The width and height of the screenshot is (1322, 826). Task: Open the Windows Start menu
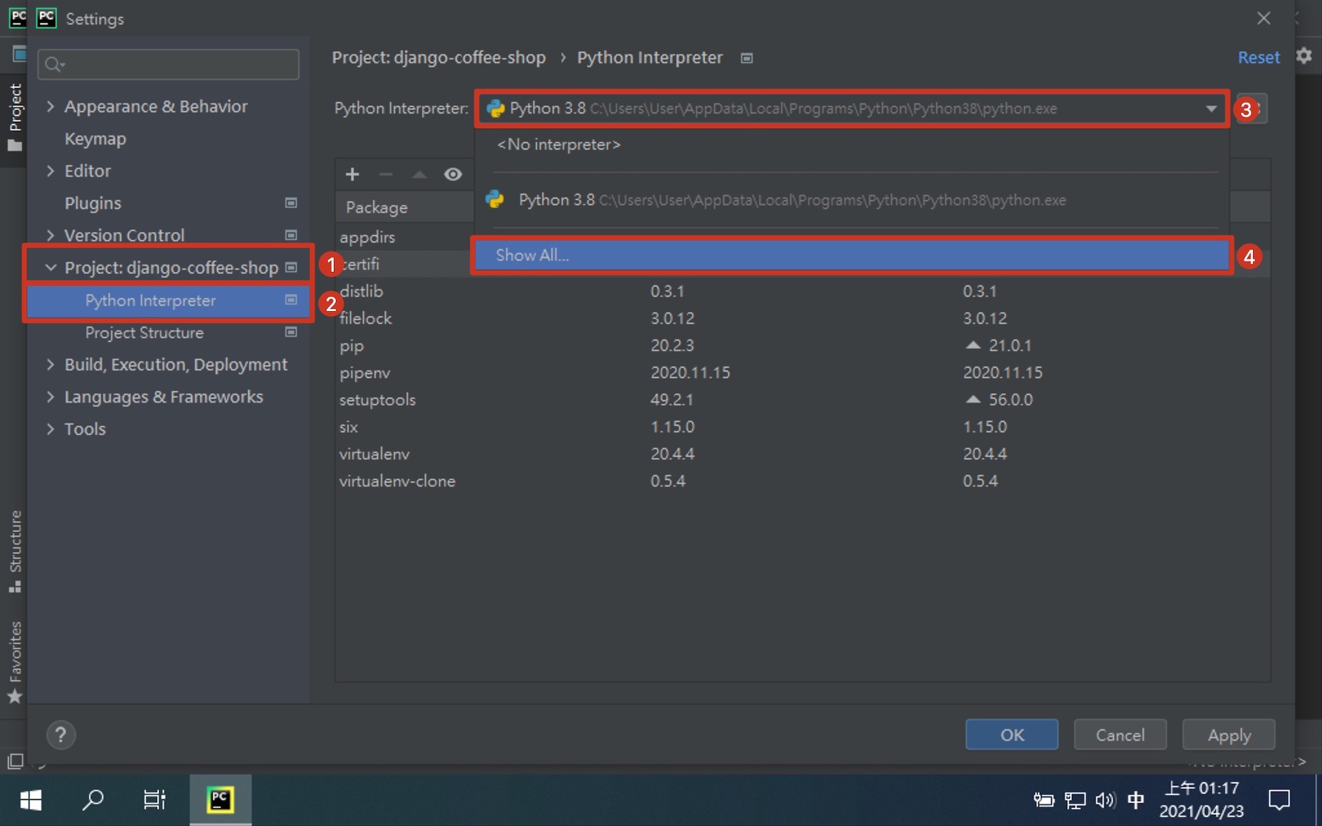point(31,800)
